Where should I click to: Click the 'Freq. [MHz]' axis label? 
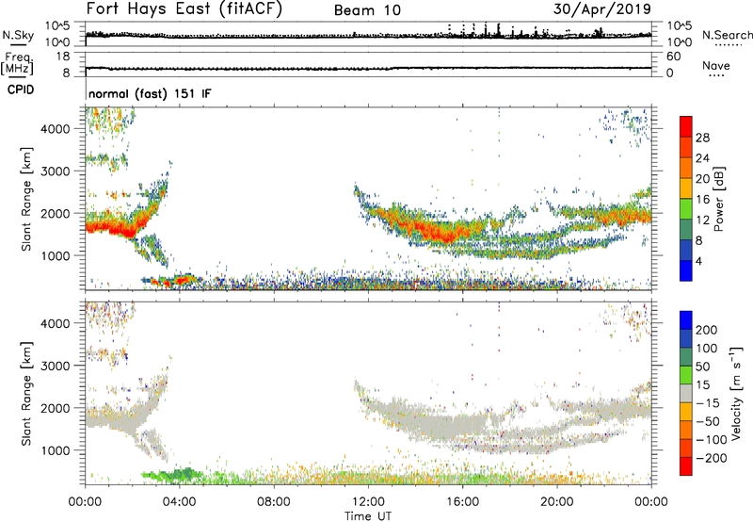click(17, 64)
